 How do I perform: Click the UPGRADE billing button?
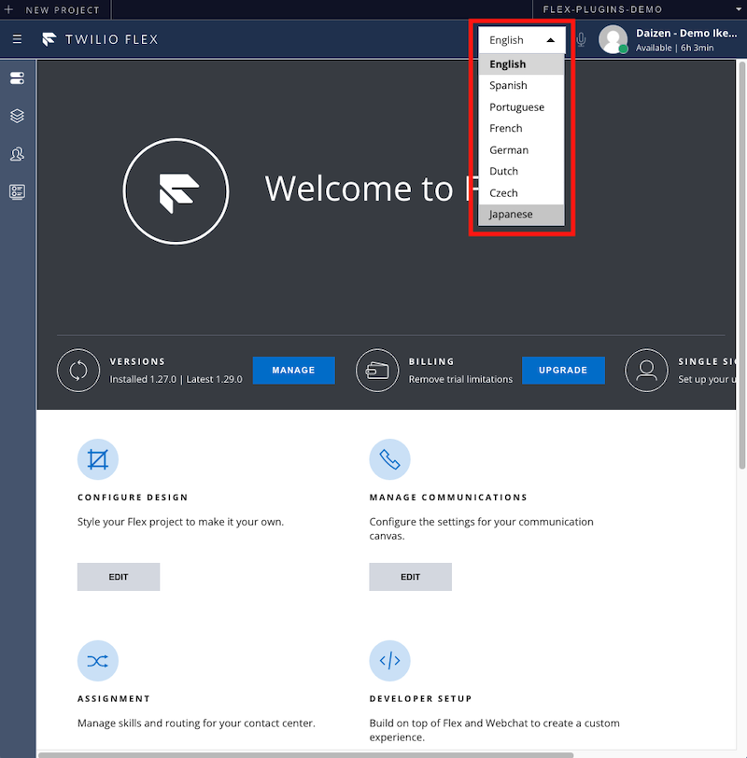tap(563, 371)
